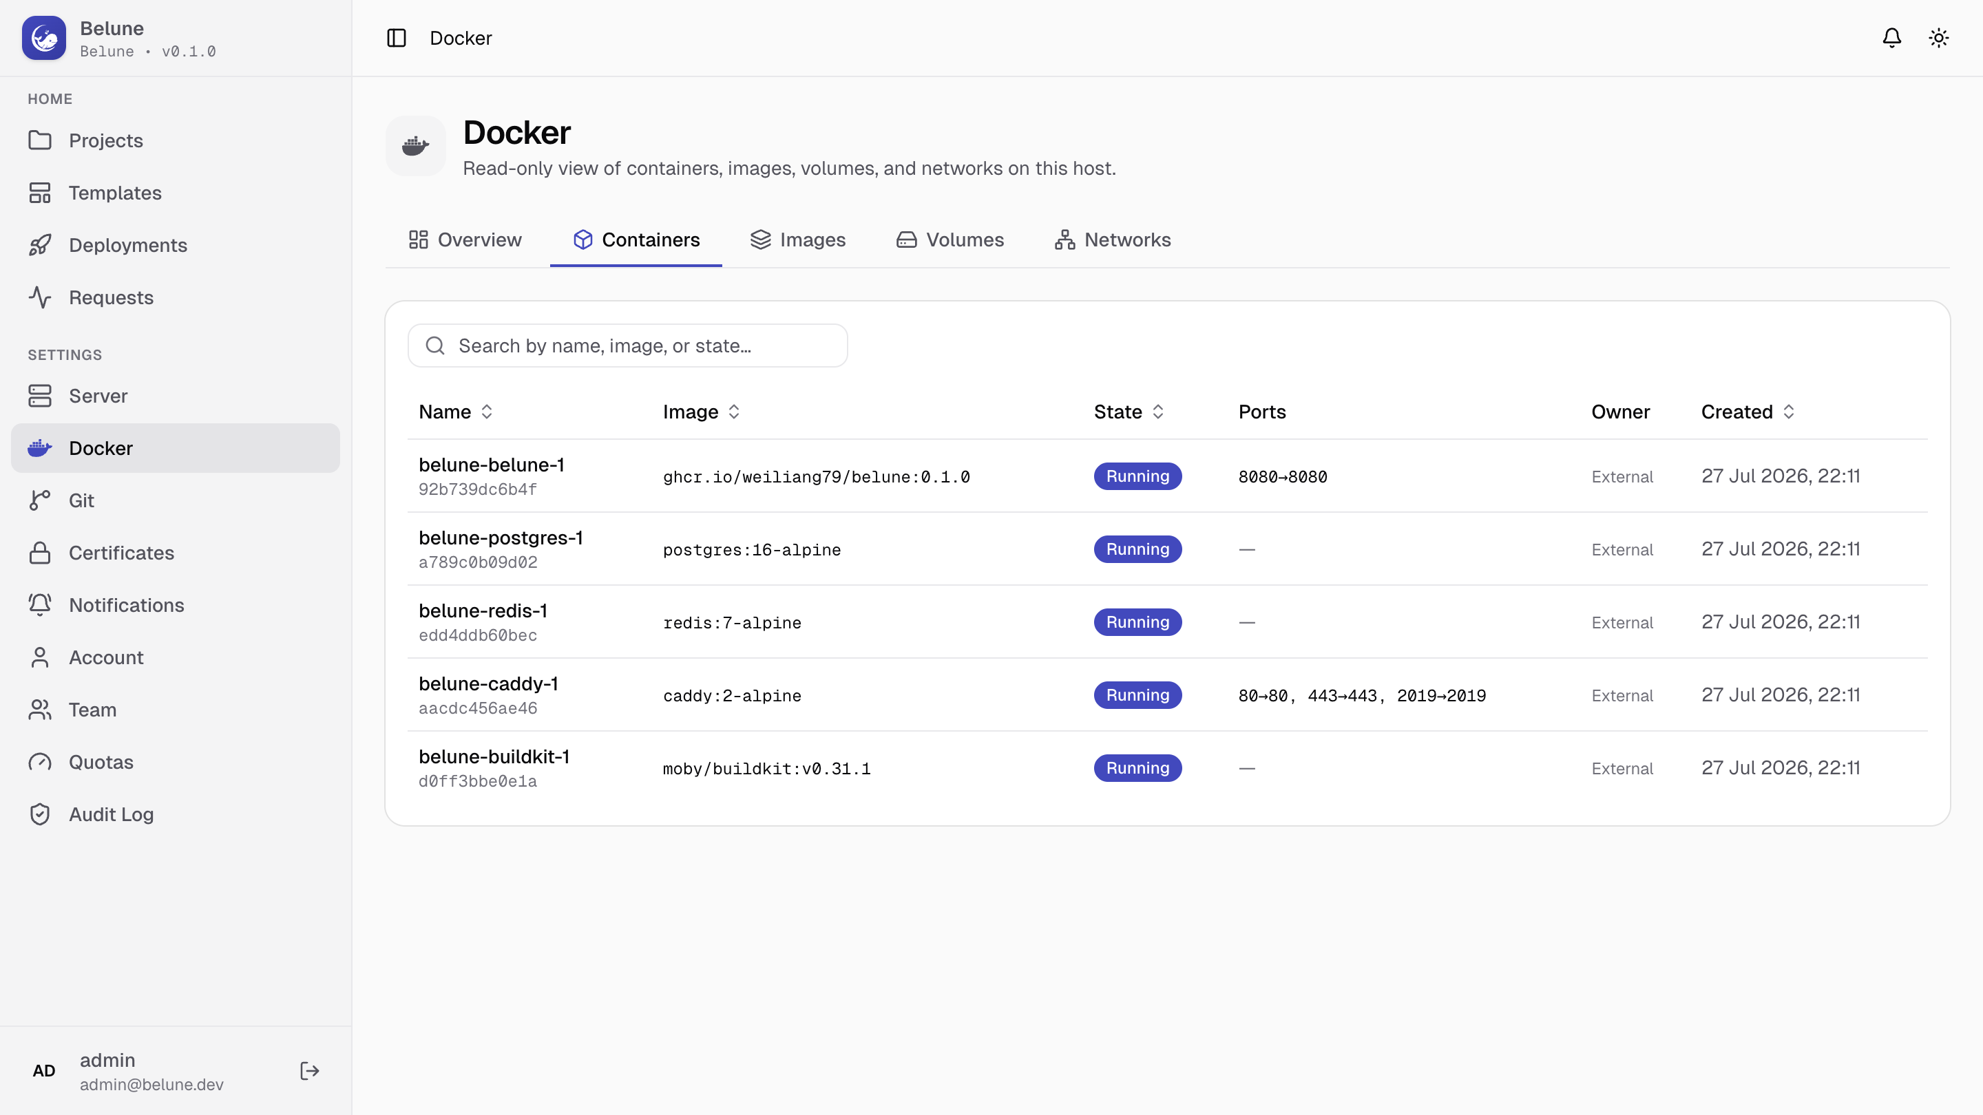Click admin@belune.dev user email
1983x1115 pixels.
[151, 1084]
